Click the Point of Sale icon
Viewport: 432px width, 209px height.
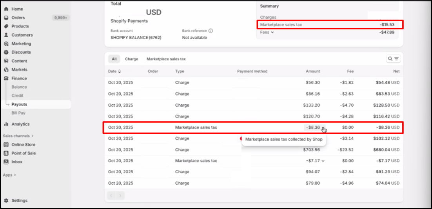[x=6, y=153]
